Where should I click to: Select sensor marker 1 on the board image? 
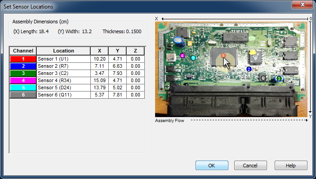pyautogui.click(x=223, y=56)
